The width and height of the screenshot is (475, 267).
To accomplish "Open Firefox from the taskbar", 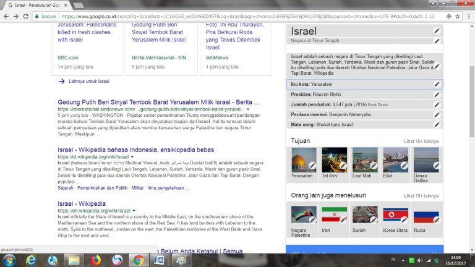I will click(96, 260).
